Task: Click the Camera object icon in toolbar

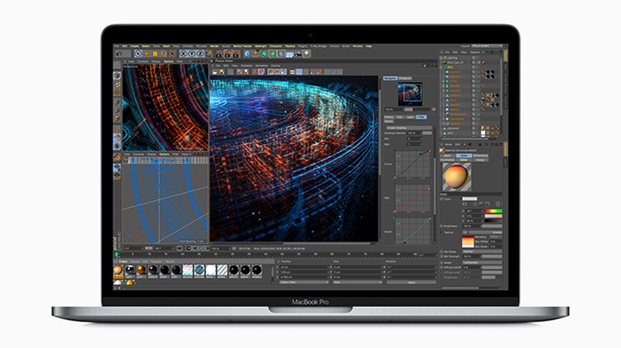Action: click(298, 54)
